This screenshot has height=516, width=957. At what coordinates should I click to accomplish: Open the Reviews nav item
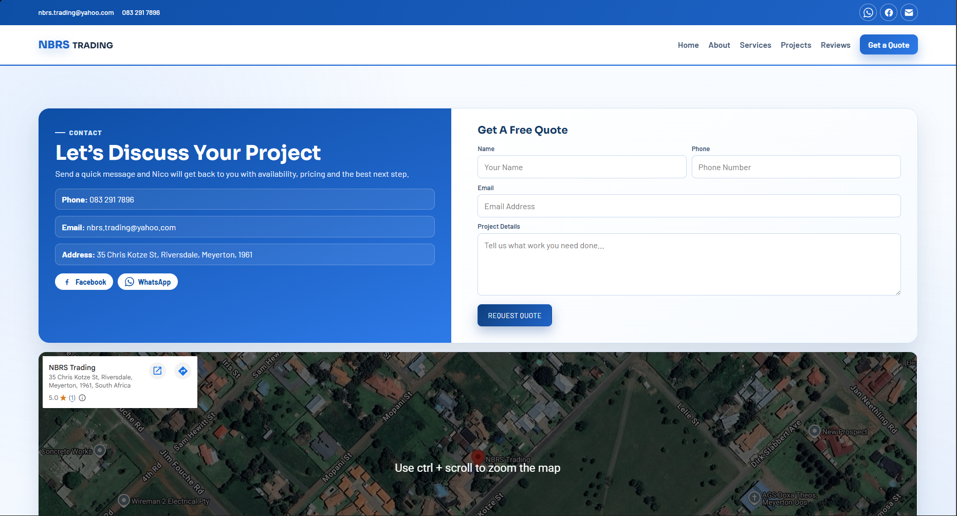[836, 45]
